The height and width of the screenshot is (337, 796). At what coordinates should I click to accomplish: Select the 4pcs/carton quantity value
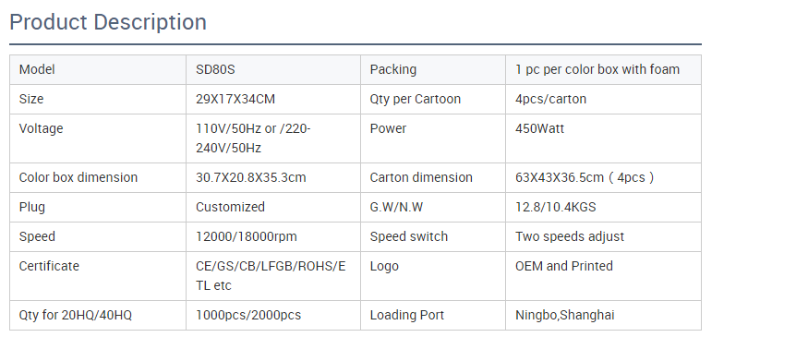pyautogui.click(x=550, y=99)
